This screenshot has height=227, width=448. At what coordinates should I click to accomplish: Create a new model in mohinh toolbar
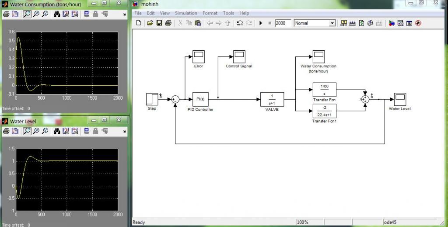(x=139, y=23)
